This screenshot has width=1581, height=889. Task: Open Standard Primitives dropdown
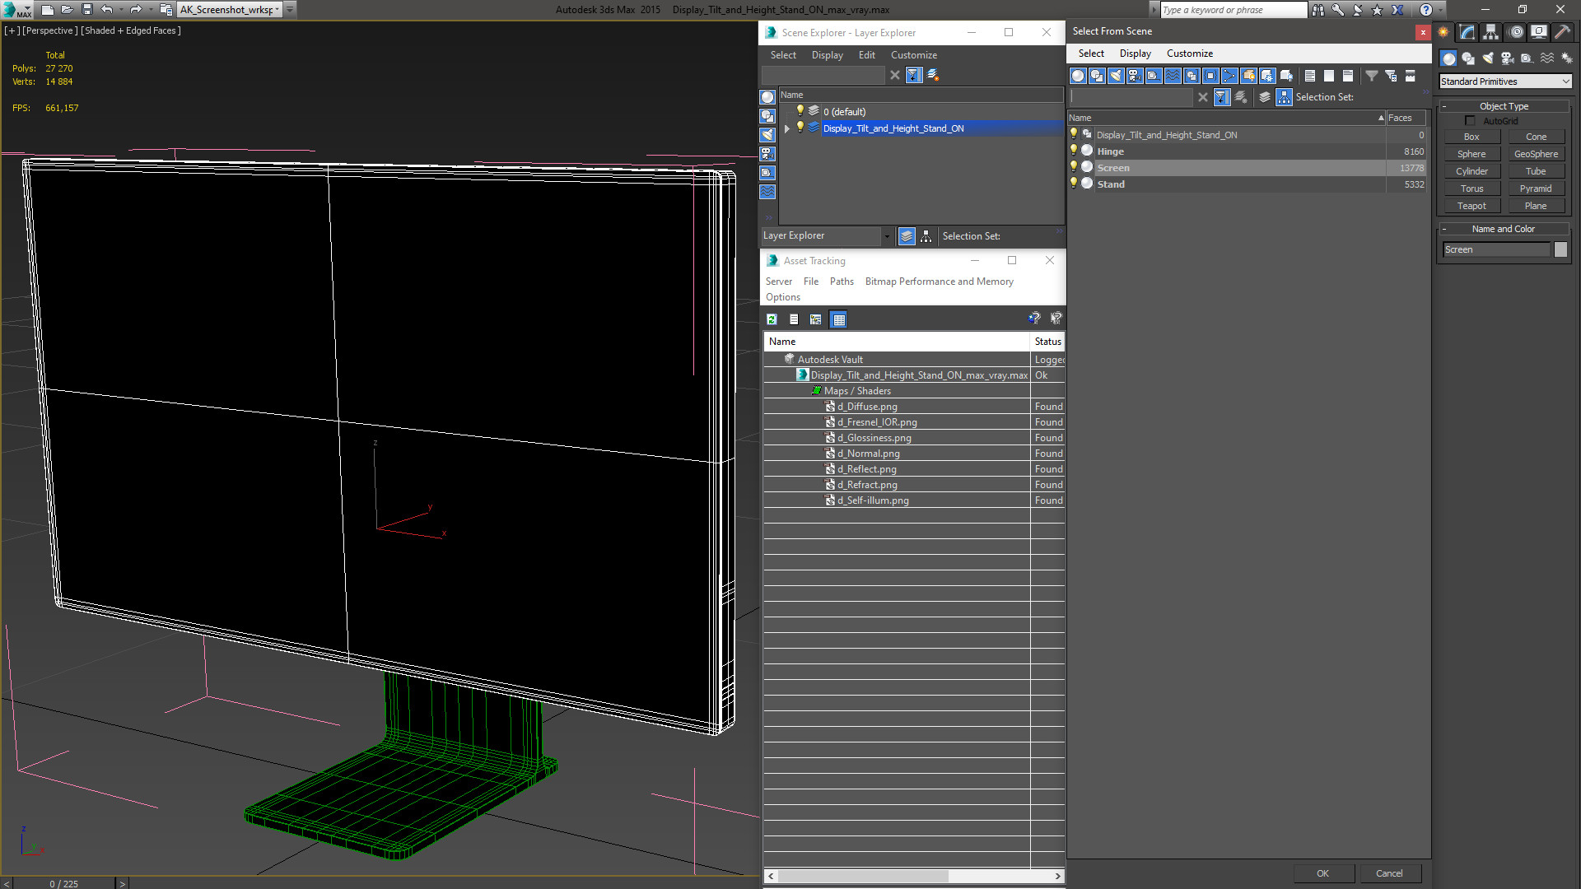1505,81
